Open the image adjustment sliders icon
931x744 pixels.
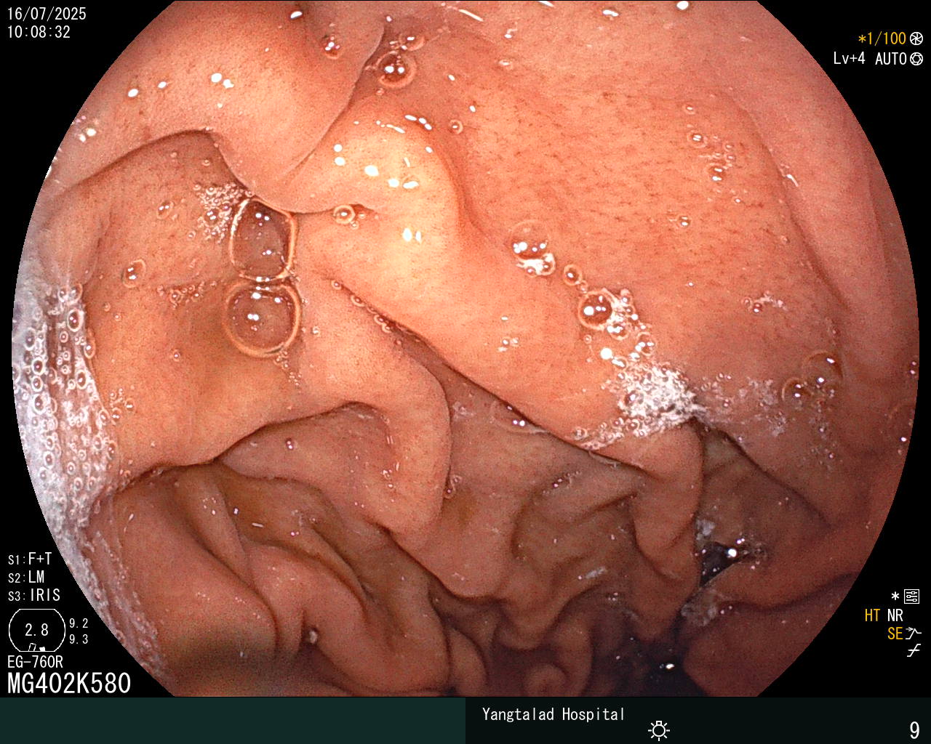pos(911,597)
